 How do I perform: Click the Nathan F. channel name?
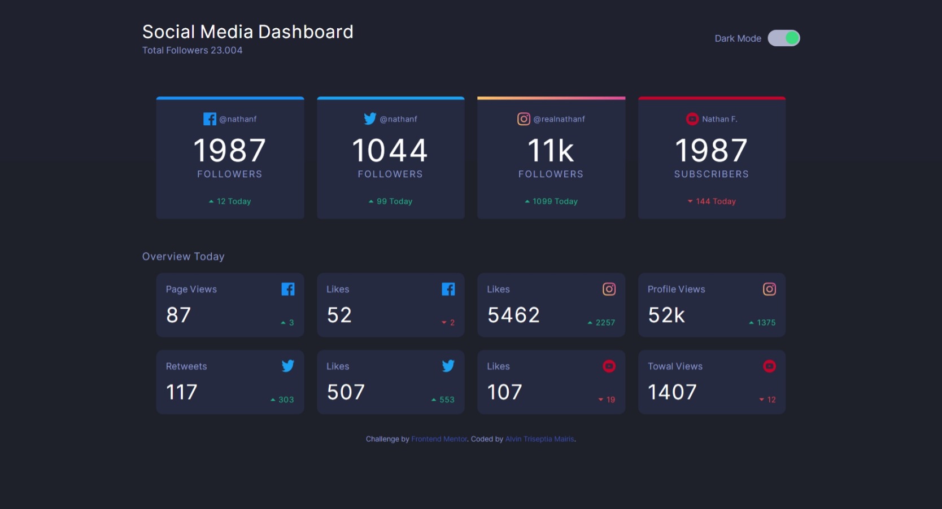(719, 119)
